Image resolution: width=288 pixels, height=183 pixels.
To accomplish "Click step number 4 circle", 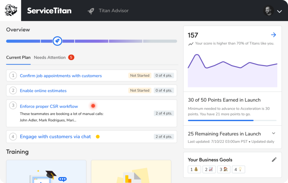I will pyautogui.click(x=13, y=136).
